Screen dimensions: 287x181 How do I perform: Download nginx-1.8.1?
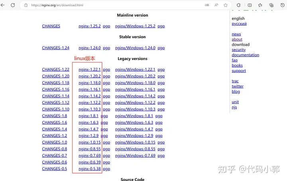(x=88, y=116)
